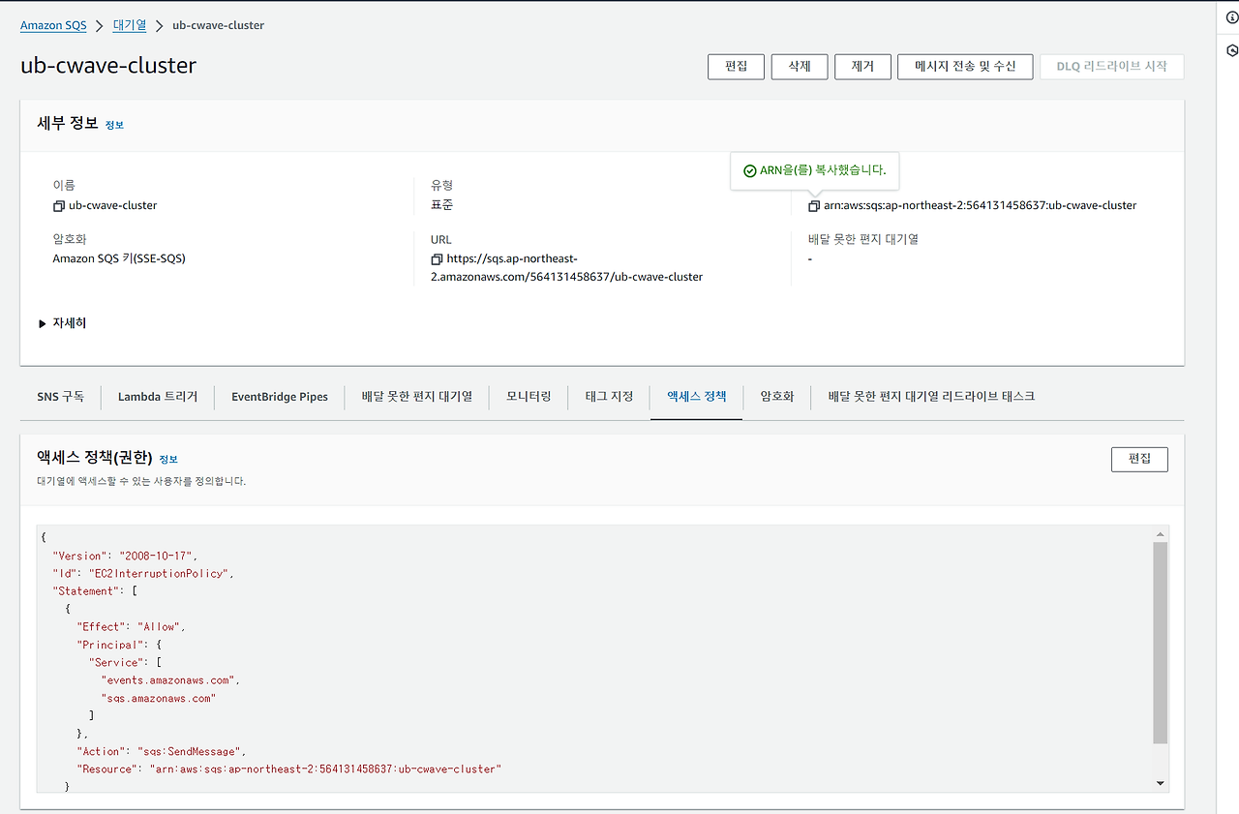
Task: Click "events.amazonaws.com" in the policy JSON
Action: coord(168,680)
